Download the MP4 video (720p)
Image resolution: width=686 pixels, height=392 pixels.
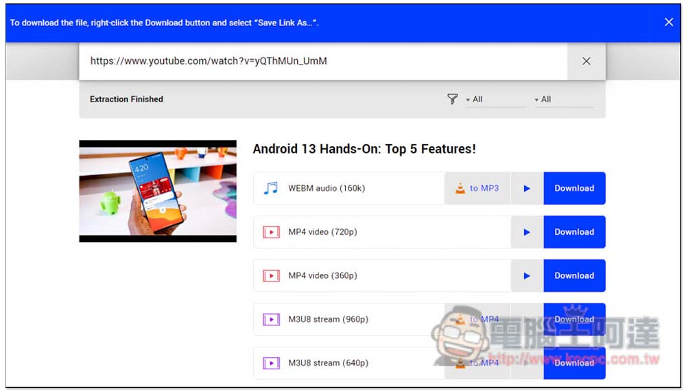click(574, 232)
